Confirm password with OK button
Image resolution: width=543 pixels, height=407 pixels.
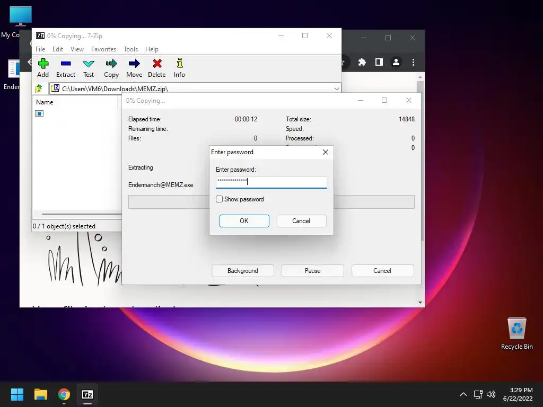coord(244,221)
